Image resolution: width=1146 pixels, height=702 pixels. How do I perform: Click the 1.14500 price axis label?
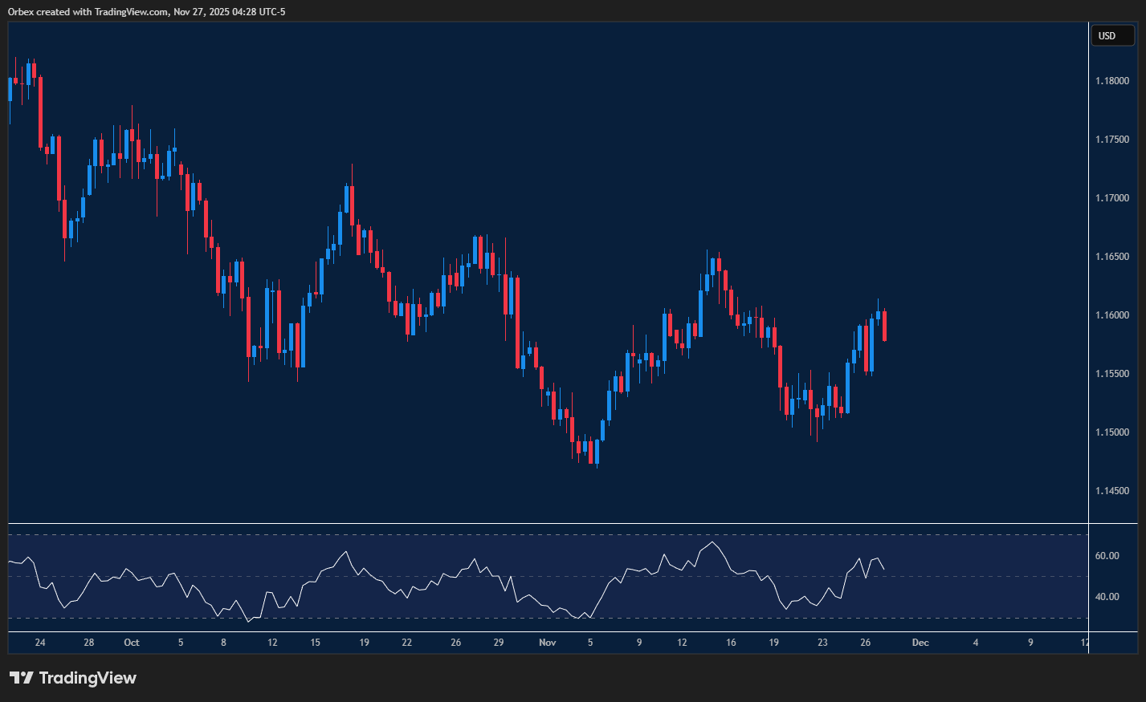coord(1112,491)
